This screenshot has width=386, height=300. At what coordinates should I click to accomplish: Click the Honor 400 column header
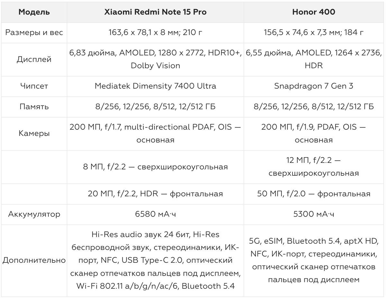click(x=314, y=12)
